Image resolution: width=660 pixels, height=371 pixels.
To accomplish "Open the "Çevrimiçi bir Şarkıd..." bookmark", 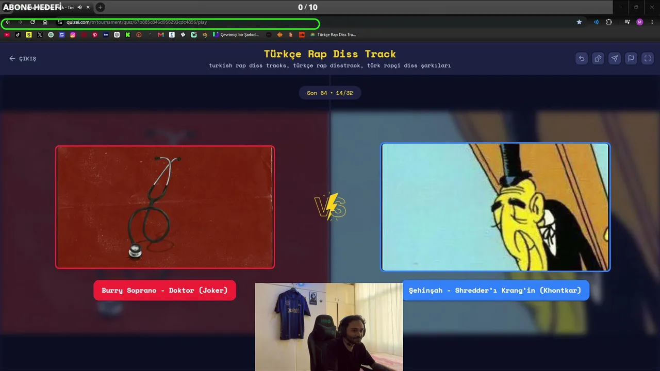I will [x=236, y=35].
